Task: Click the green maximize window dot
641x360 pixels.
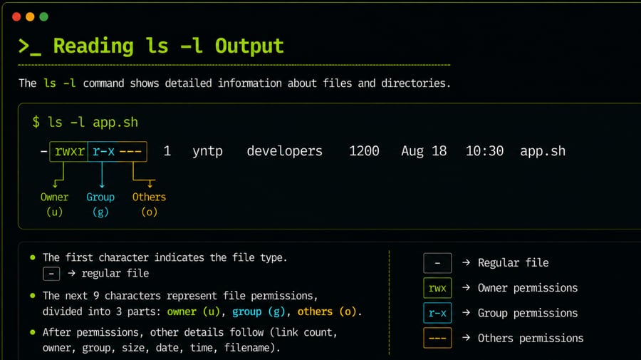Action: click(x=43, y=17)
